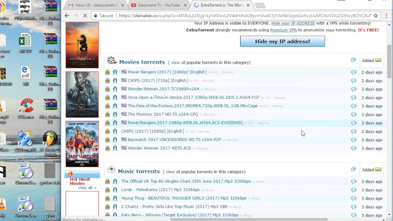This screenshot has width=393, height=221.
Task: Click the horizontal scrollbar at the bottom
Action: pos(249,219)
